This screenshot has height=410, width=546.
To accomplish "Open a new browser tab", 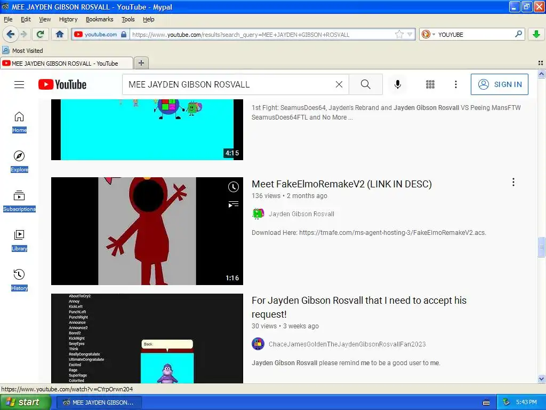I will 141,63.
